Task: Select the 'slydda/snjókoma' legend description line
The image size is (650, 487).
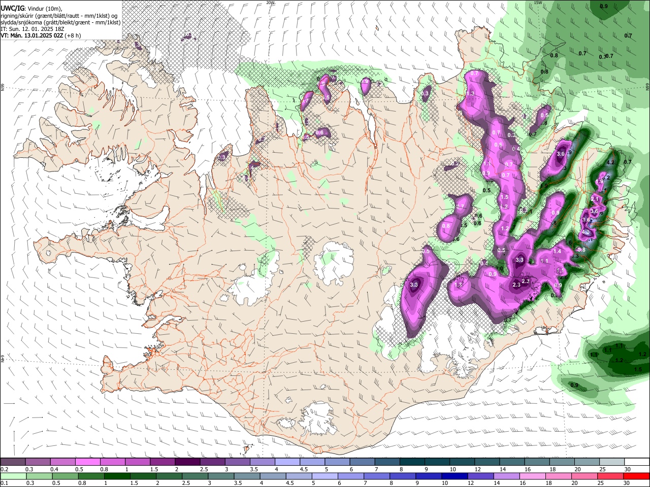Action: [60, 22]
